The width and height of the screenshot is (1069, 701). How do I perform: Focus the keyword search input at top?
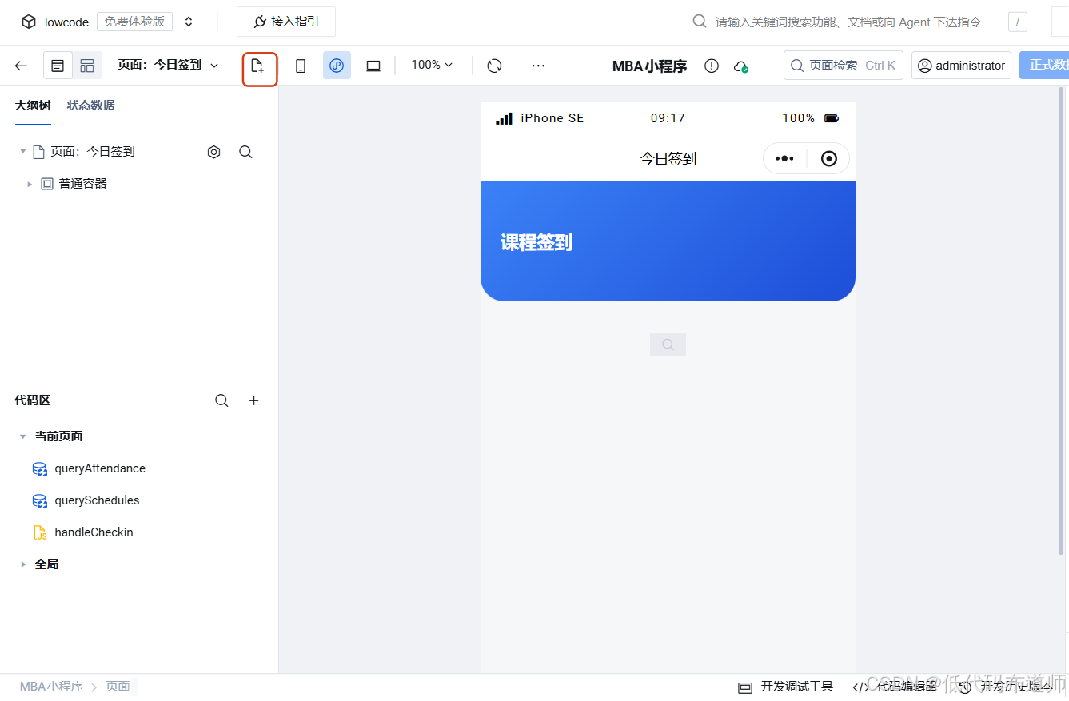point(848,22)
